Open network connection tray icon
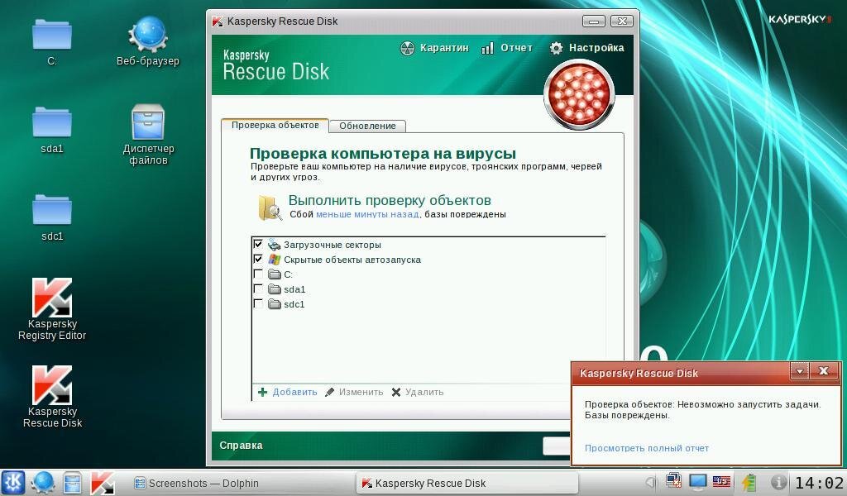Screen dimensions: 847x496 tap(673, 481)
